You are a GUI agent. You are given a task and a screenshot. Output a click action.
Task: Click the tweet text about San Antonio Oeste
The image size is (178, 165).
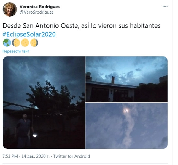coord(82,25)
